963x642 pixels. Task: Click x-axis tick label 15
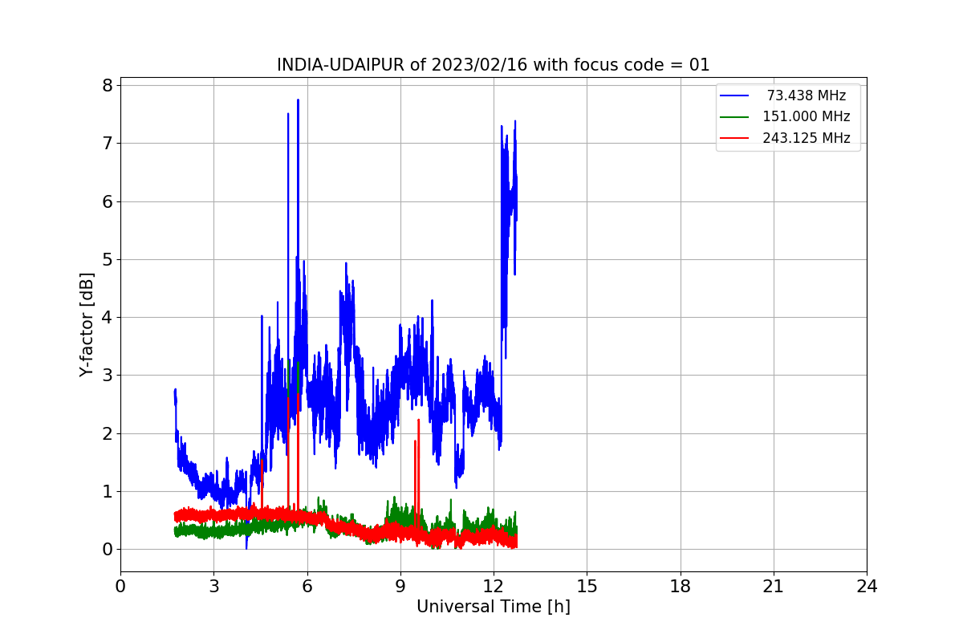[587, 587]
